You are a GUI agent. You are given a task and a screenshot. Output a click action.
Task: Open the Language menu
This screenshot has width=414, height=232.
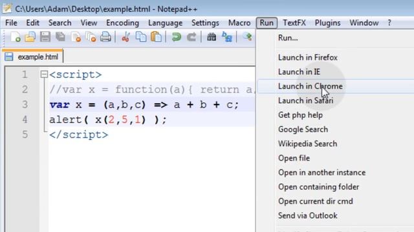(x=166, y=23)
